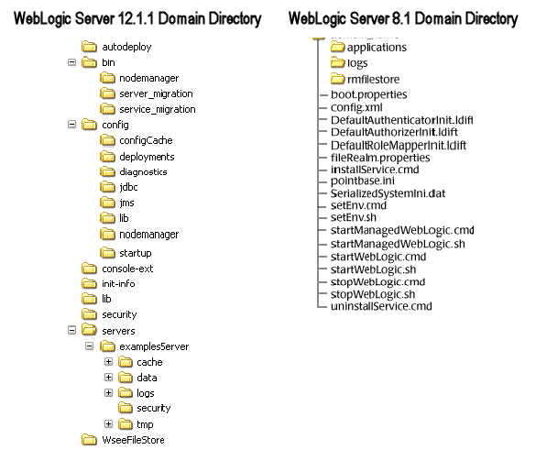Expand the cache folder node
The height and width of the screenshot is (450, 536).
(108, 361)
